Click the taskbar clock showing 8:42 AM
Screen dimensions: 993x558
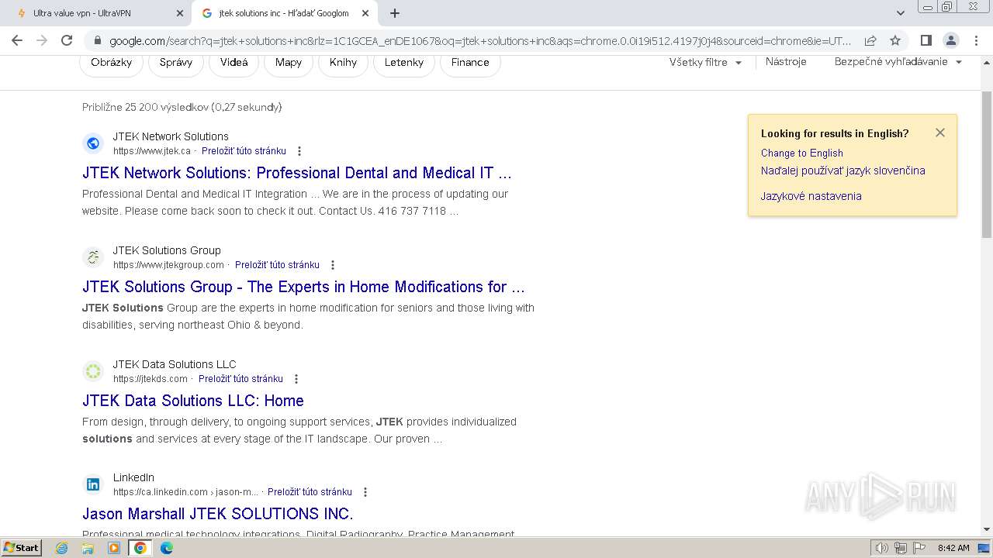pyautogui.click(x=953, y=548)
